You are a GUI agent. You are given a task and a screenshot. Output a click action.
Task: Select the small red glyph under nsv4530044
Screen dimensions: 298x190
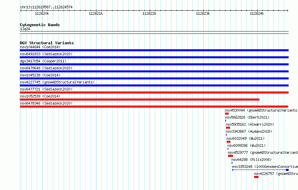point(227,114)
